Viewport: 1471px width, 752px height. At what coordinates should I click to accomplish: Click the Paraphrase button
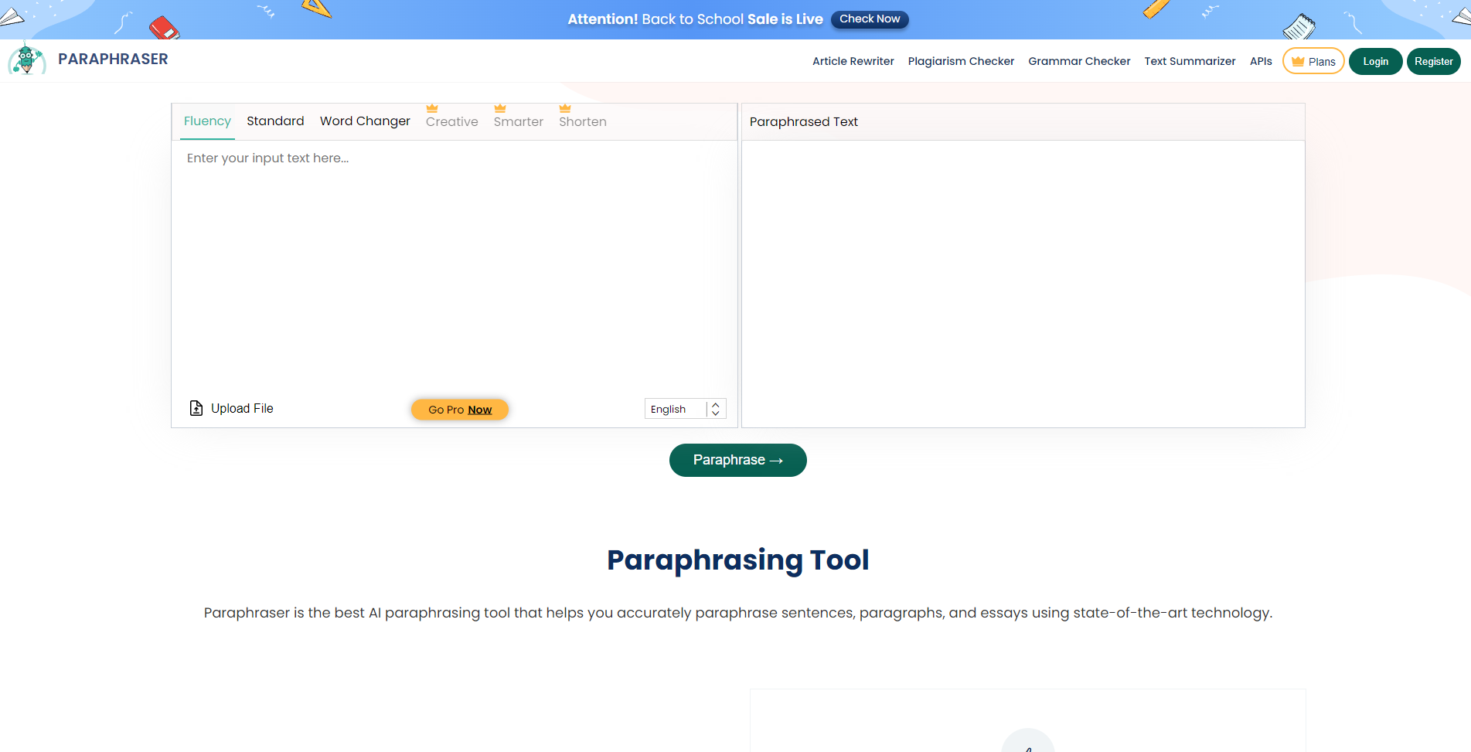click(738, 460)
